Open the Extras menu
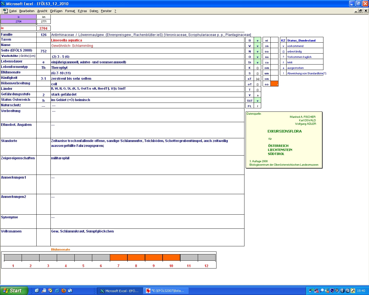 (82, 11)
